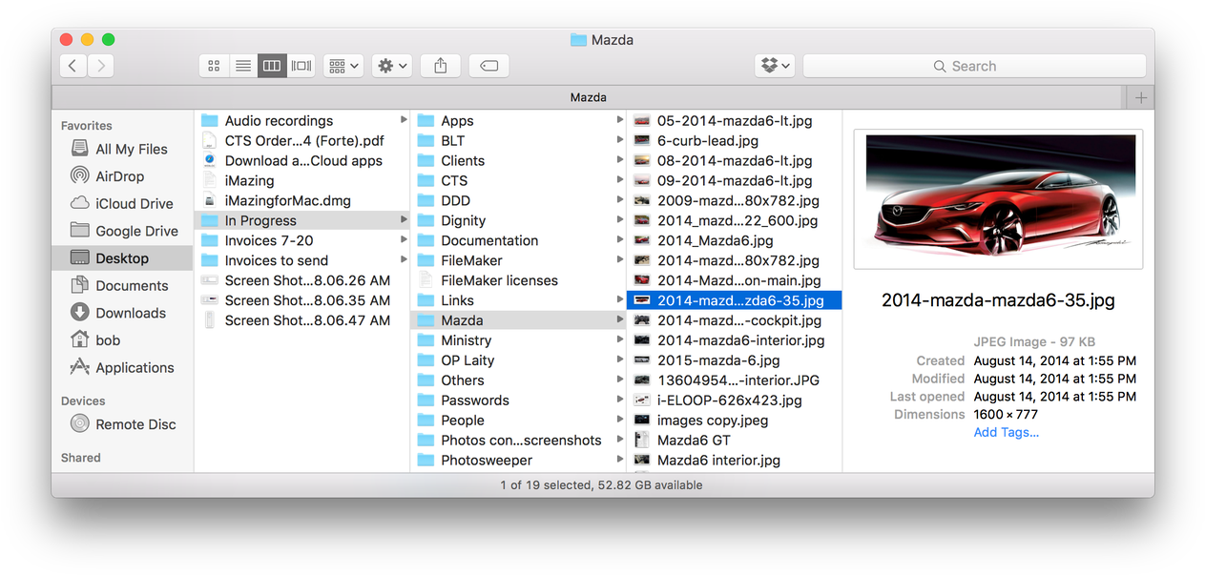The width and height of the screenshot is (1205, 575).
Task: Select 2014-mazda6-interior.jpg file
Action: tap(735, 340)
